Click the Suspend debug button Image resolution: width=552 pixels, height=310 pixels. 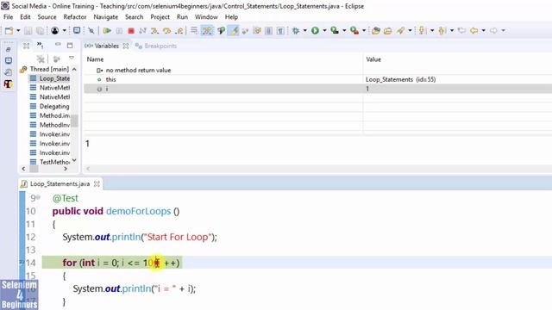click(x=119, y=31)
